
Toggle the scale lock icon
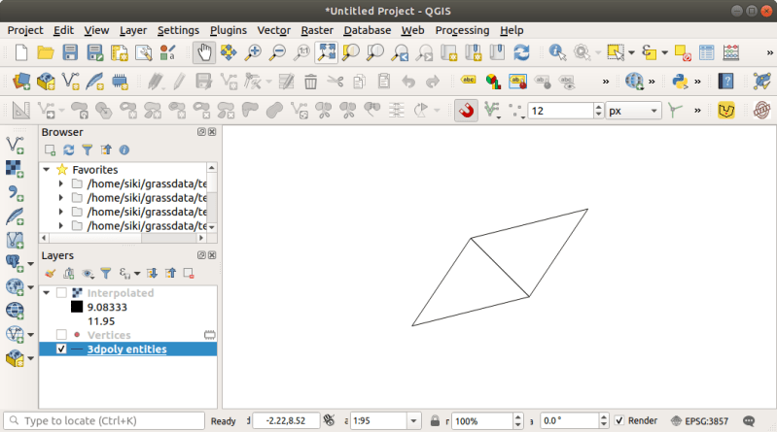coord(435,421)
